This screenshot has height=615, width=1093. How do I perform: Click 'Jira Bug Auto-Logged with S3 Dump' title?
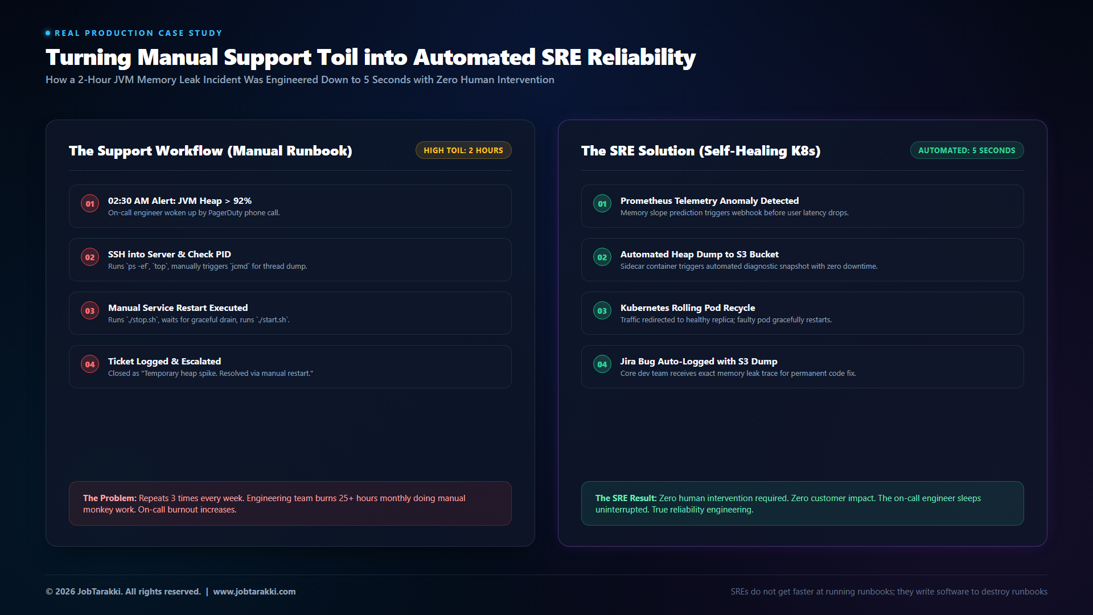coord(699,361)
